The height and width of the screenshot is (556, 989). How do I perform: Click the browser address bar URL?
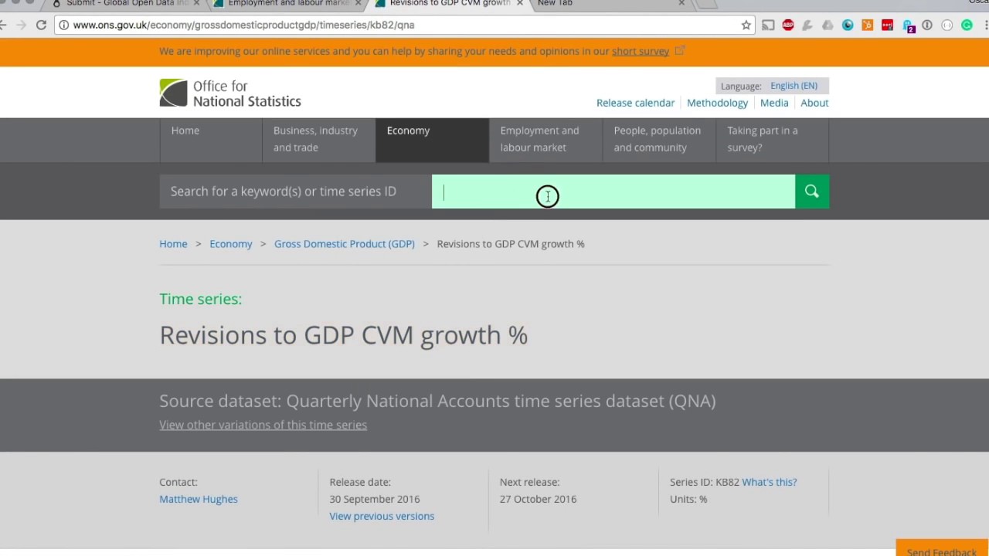coord(243,25)
